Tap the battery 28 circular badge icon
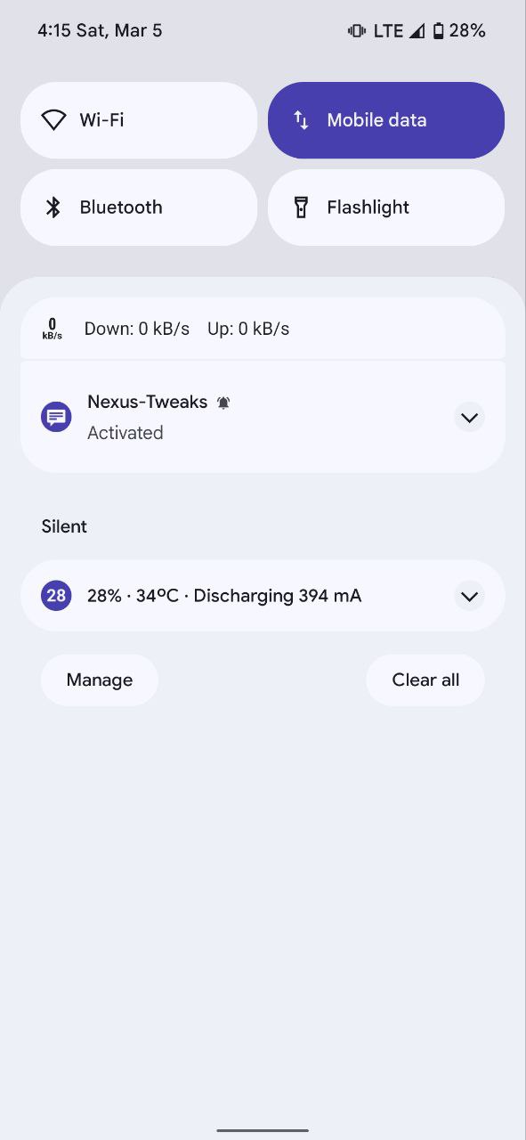Image resolution: width=526 pixels, height=1140 pixels. tap(56, 595)
